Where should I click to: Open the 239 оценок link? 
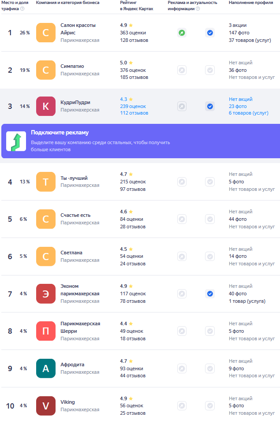pos(133,106)
